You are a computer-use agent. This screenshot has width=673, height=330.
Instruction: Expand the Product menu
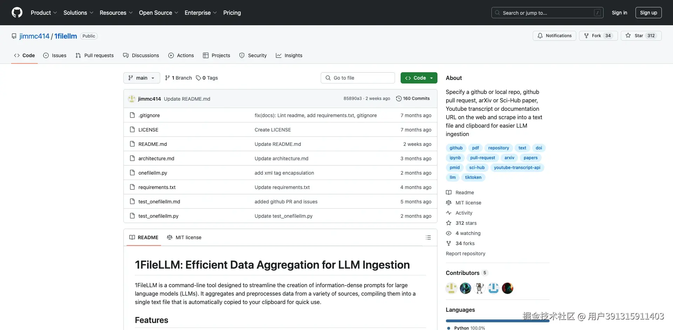44,13
